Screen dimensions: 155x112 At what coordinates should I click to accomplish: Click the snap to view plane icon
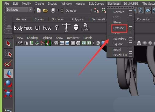click(148, 10)
